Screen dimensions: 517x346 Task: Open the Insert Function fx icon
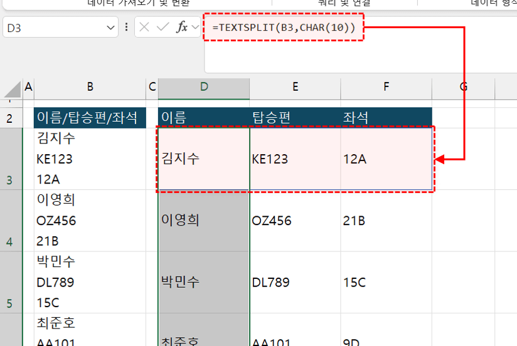coord(182,27)
